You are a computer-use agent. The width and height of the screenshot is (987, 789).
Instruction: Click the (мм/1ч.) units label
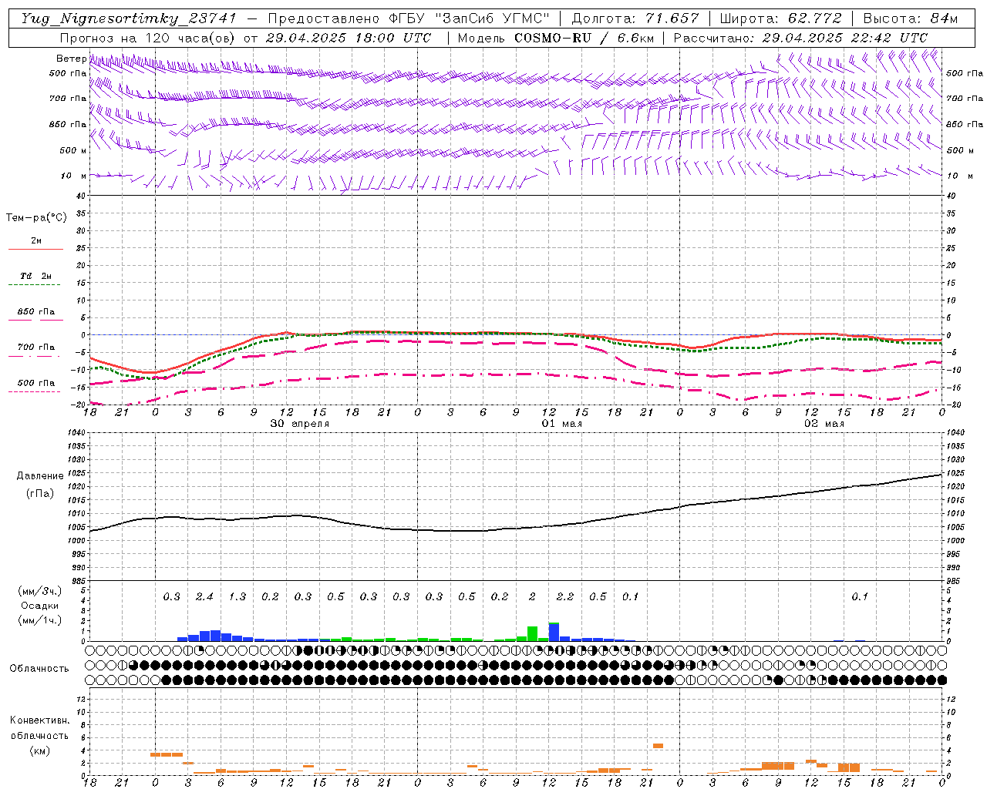tap(40, 620)
